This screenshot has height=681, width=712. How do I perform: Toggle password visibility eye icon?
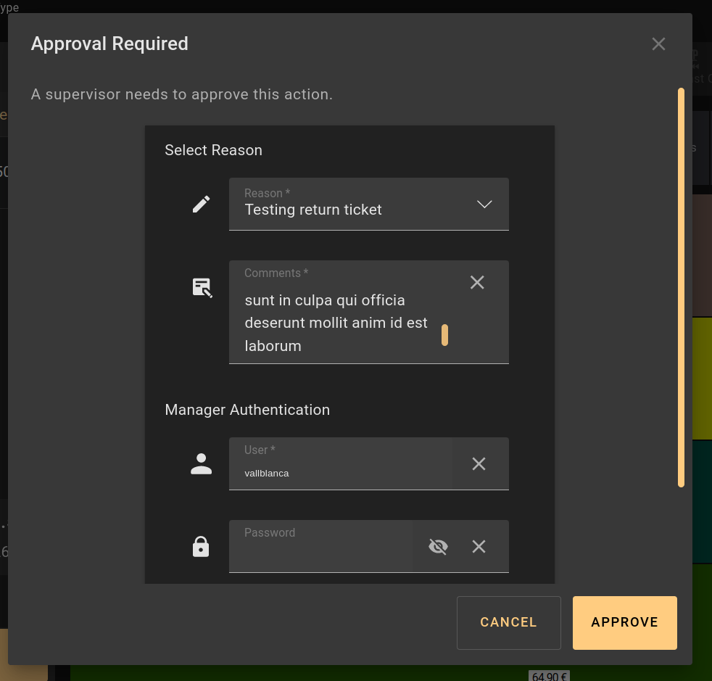(x=438, y=547)
